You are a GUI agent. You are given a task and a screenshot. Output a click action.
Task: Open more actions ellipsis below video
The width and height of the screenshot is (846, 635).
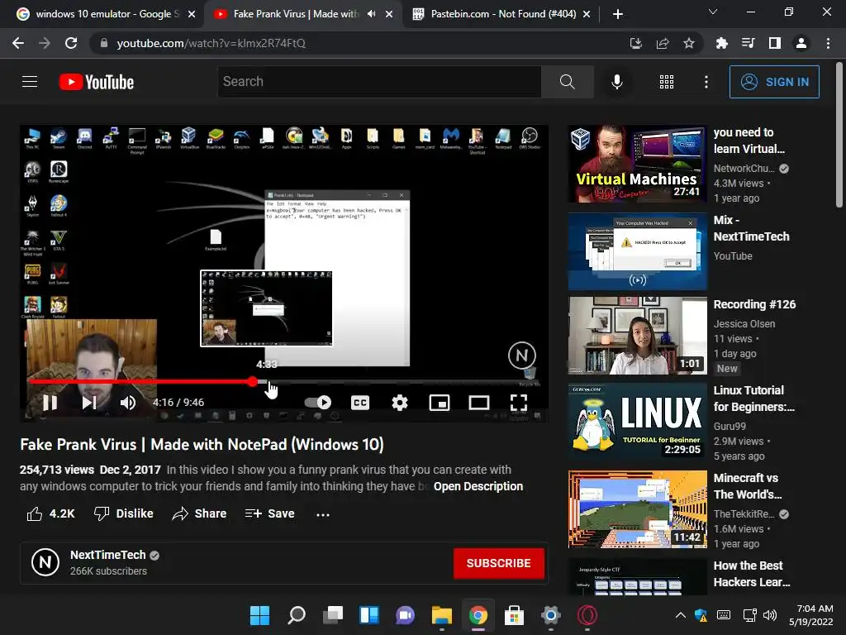click(x=323, y=514)
